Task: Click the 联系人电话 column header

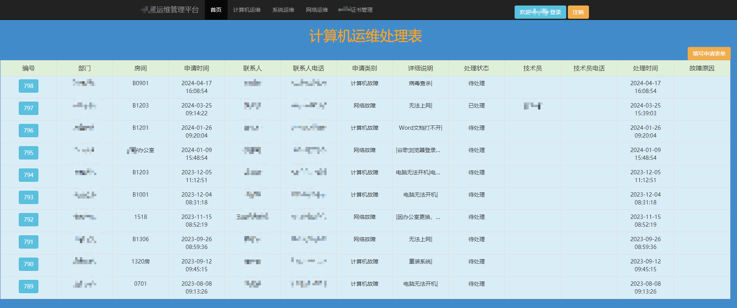Action: [309, 68]
